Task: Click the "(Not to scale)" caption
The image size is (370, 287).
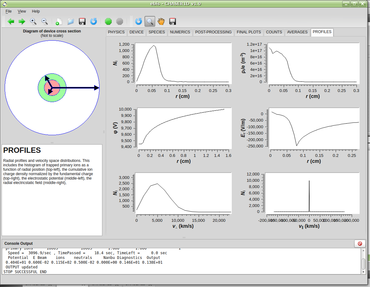Action: coord(52,36)
